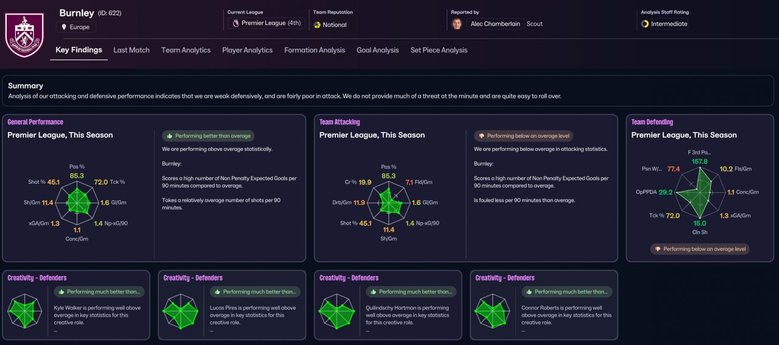
Task: Click Connor Roberts's creativity radar chart
Action: 492,312
